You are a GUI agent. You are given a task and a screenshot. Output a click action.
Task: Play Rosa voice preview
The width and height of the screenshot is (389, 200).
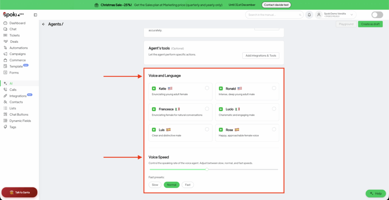pyautogui.click(x=221, y=129)
